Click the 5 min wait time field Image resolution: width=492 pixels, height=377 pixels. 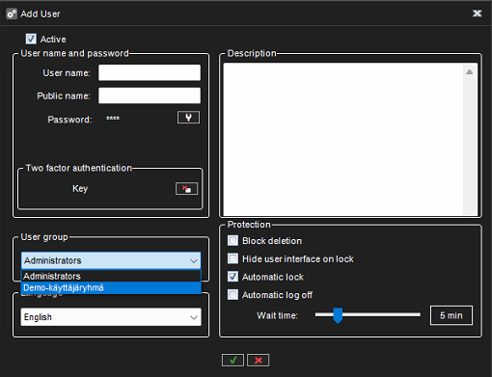pos(451,315)
